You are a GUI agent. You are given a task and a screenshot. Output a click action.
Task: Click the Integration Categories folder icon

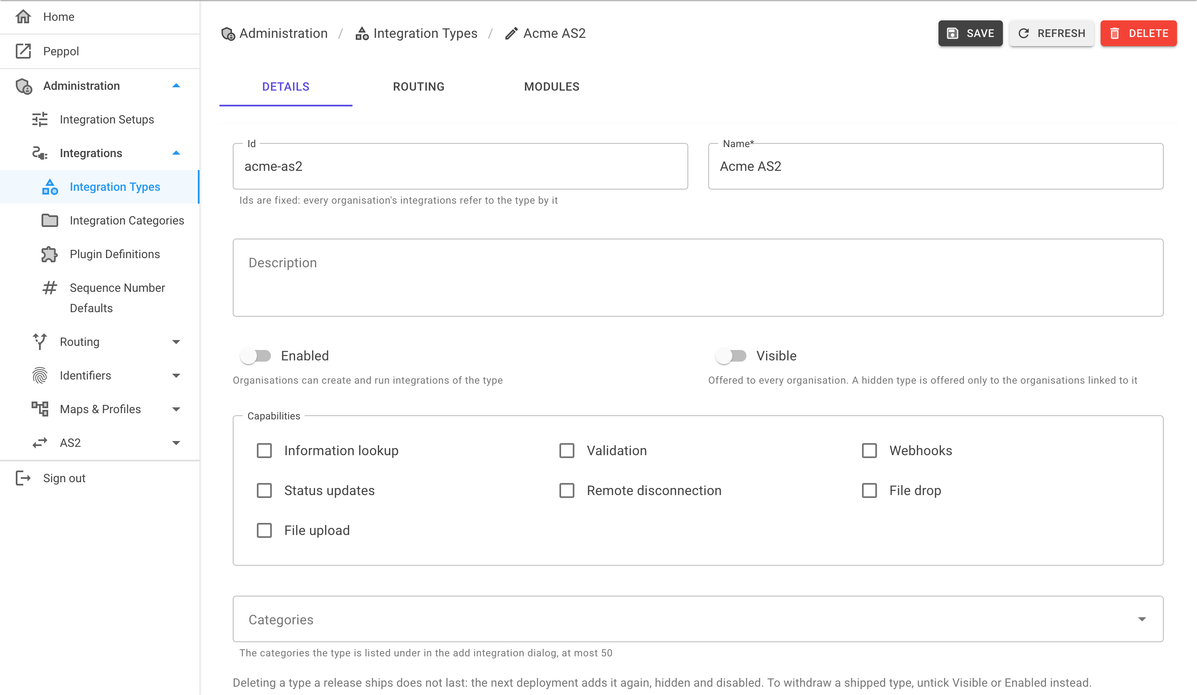click(50, 220)
